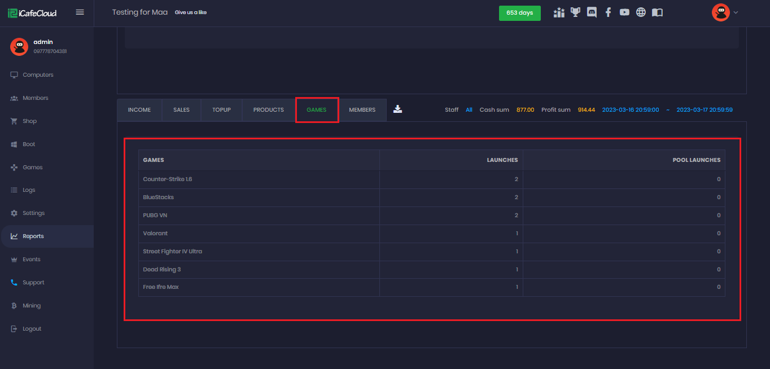Viewport: 770px width, 369px height.
Task: Open Computers in the sidebar
Action: pyautogui.click(x=38, y=75)
